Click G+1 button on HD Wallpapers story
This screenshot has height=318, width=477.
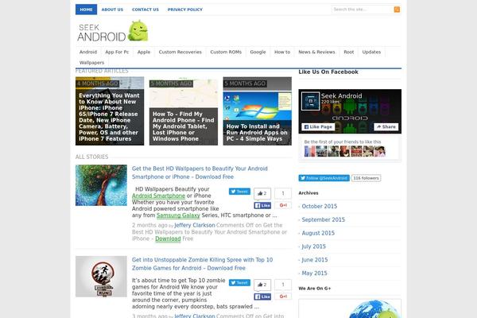tap(283, 205)
